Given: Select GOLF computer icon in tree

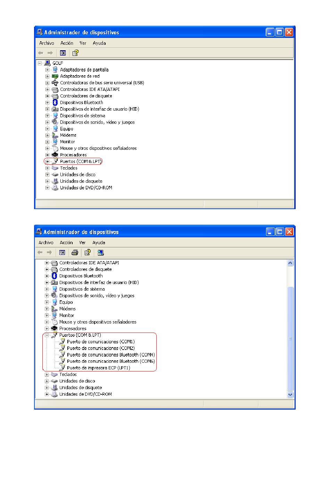Looking at the screenshot, I should [48, 63].
